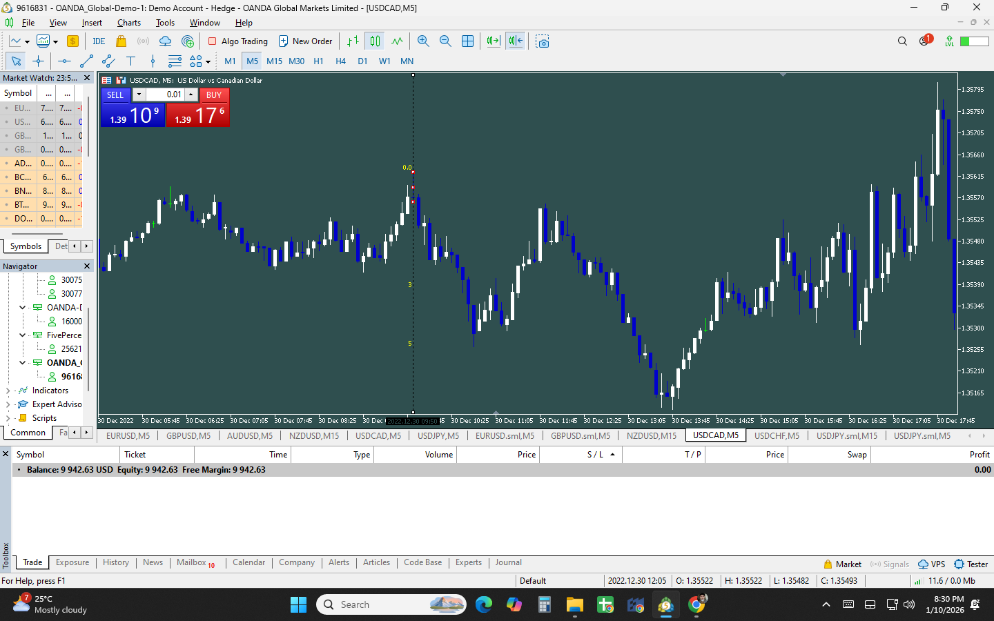Switch chart to line chart mode
Image resolution: width=994 pixels, height=621 pixels.
point(397,41)
